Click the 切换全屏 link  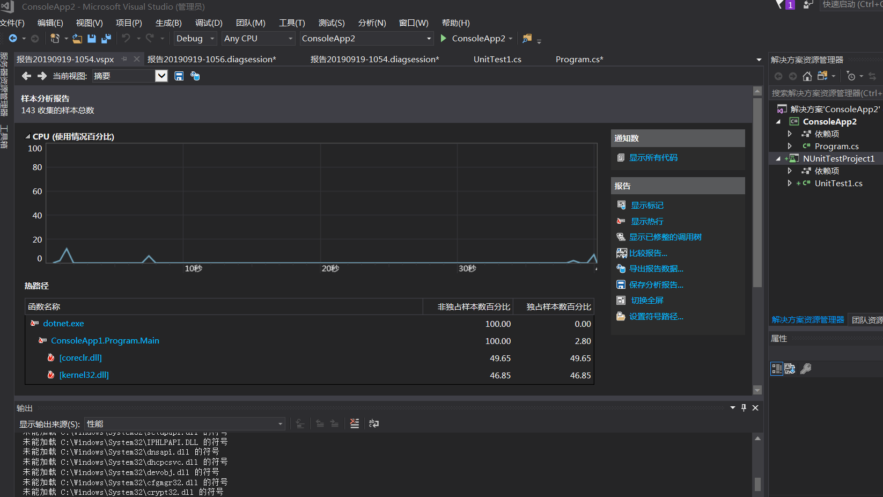click(647, 301)
